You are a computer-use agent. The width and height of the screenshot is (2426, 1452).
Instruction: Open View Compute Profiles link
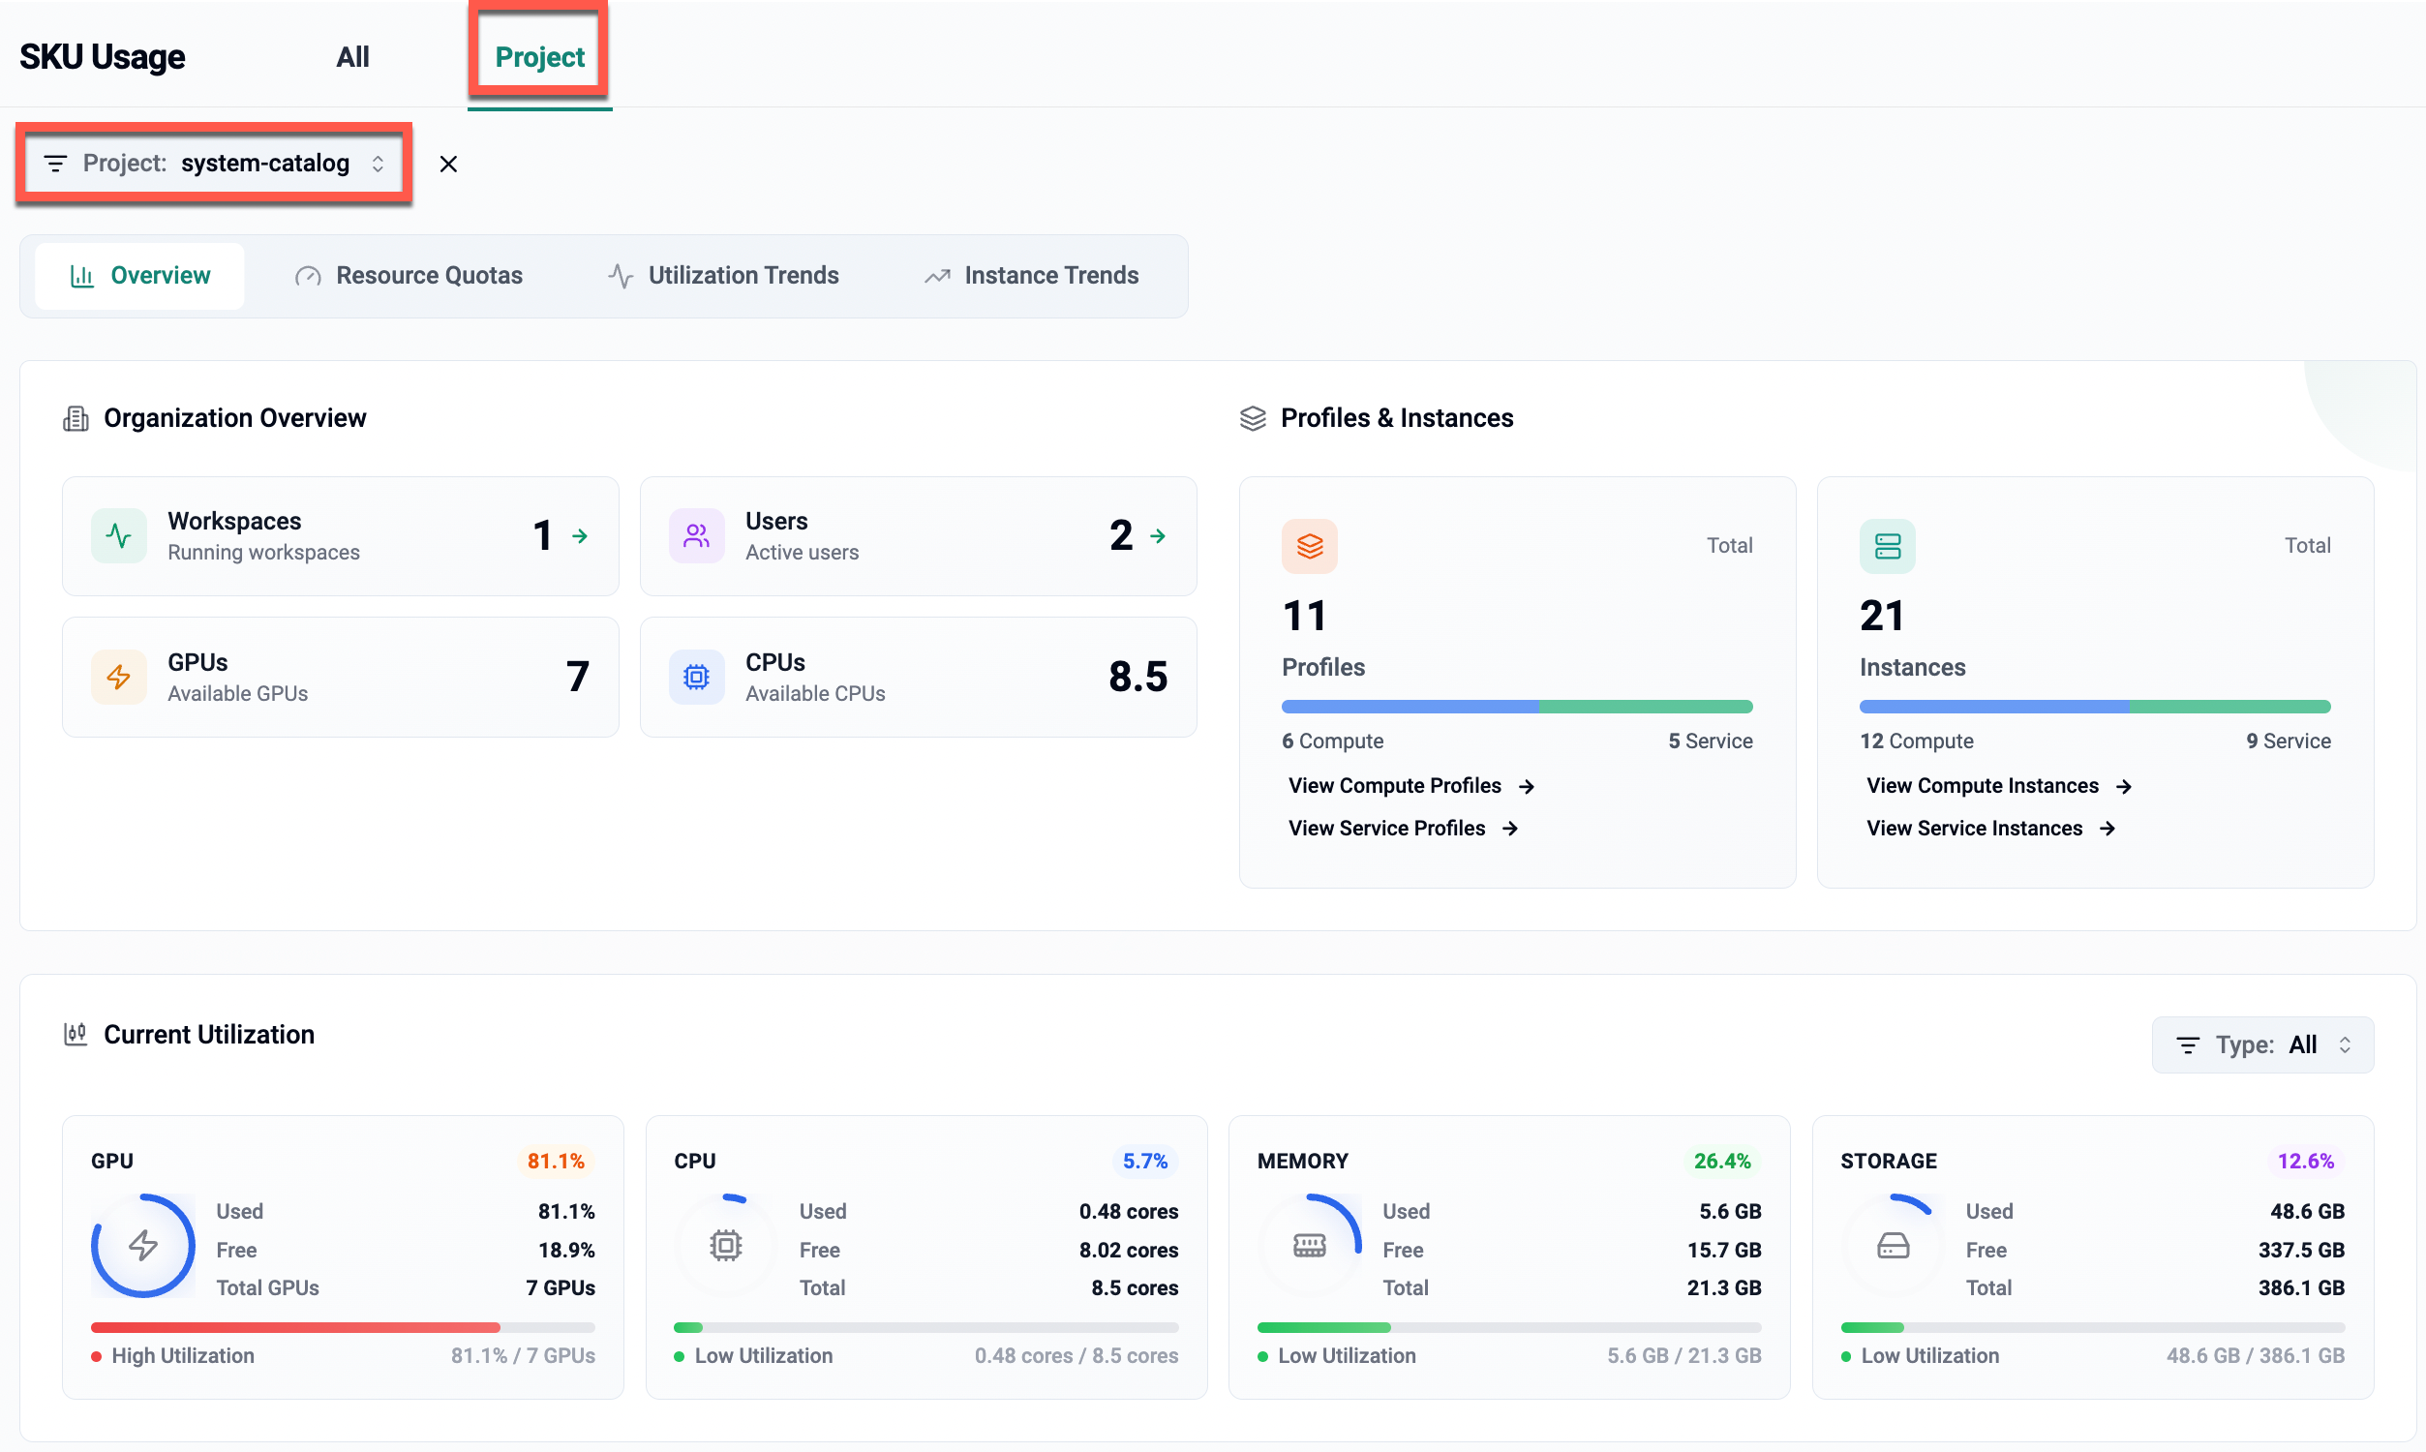tap(1410, 786)
